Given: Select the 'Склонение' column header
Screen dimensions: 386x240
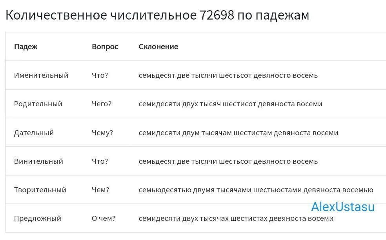Looking at the screenshot, I should click(158, 47).
